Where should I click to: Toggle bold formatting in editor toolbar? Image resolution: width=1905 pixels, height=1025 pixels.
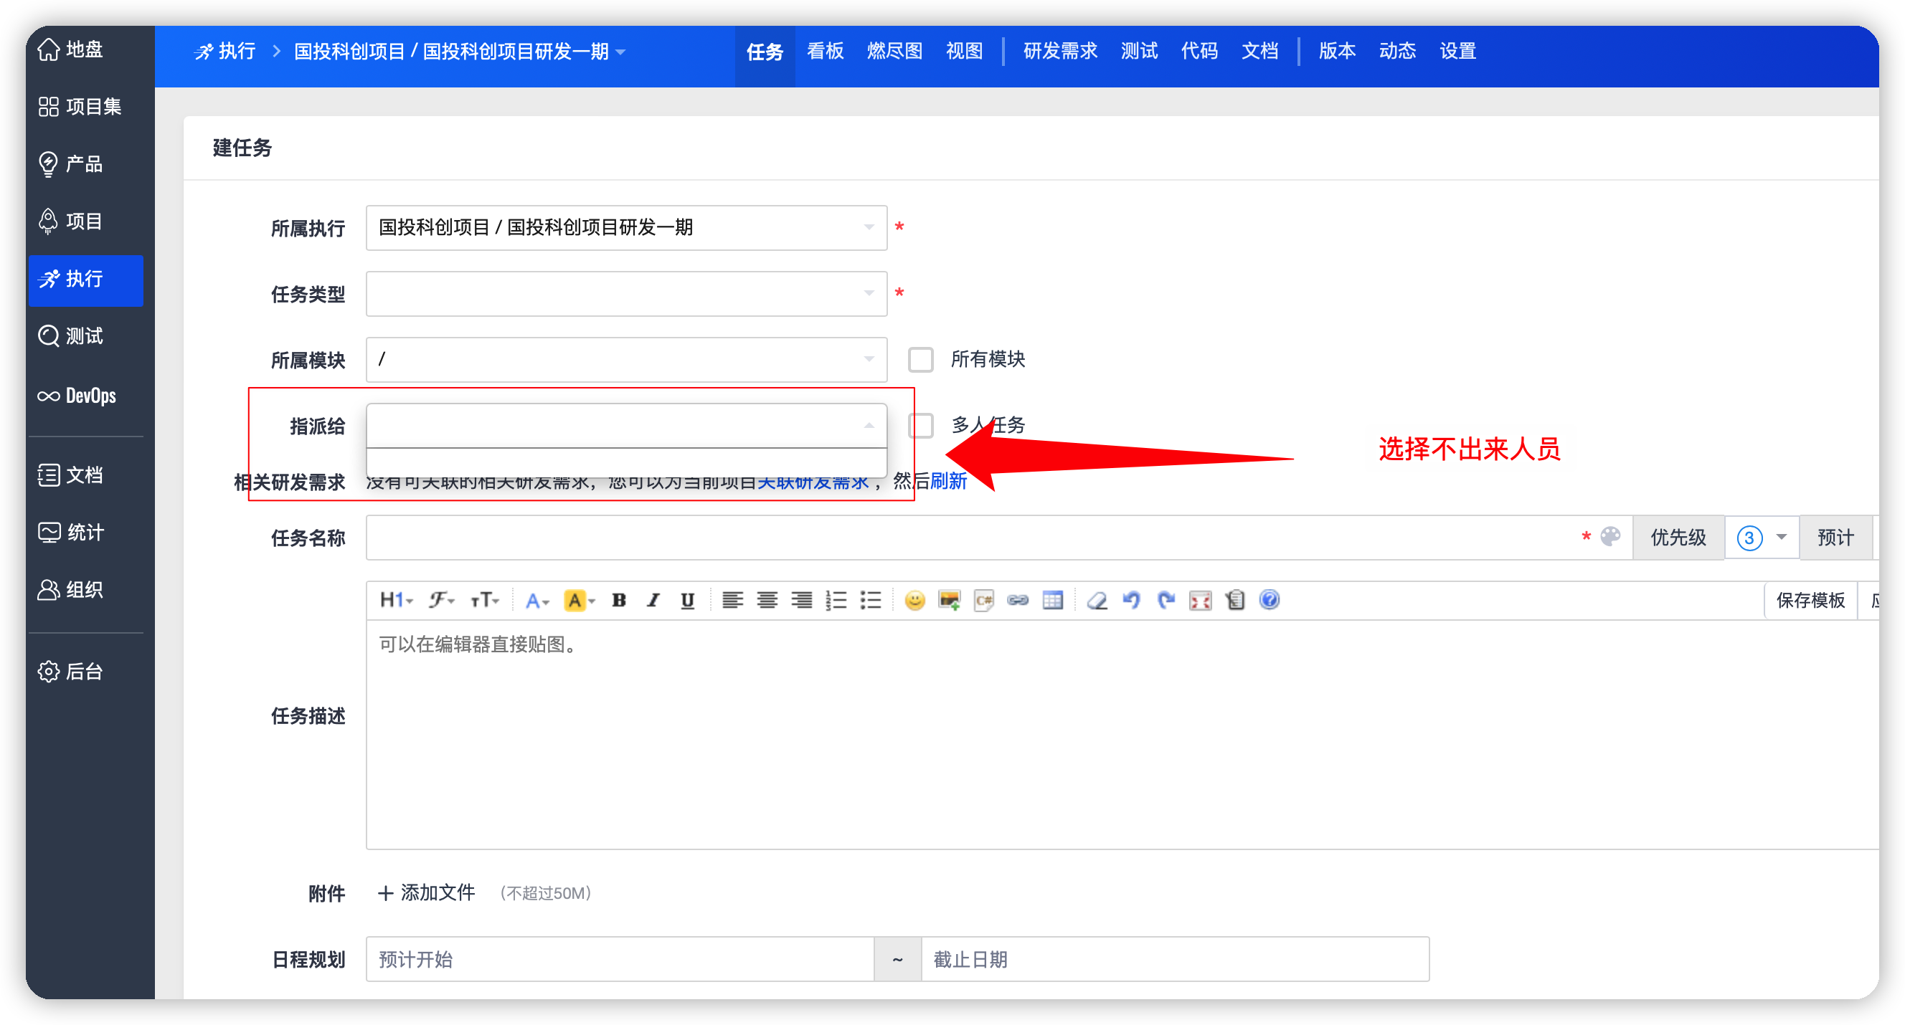pos(619,600)
